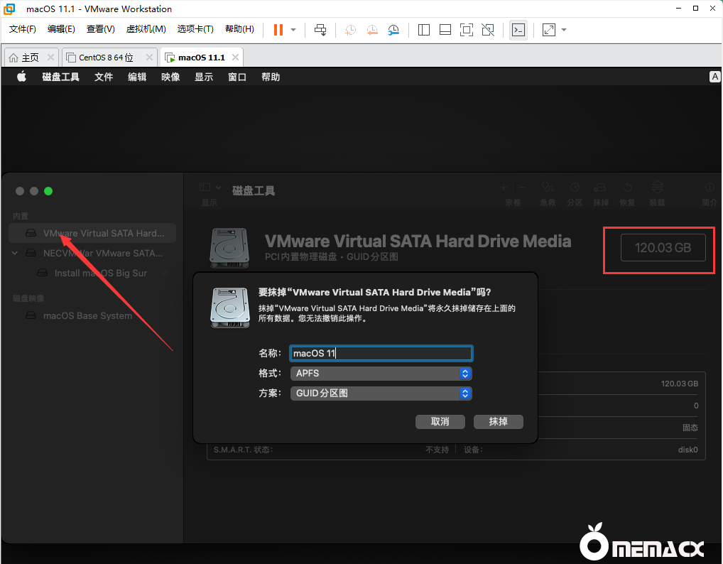This screenshot has width=723, height=564.
Task: Switch to the CentOS 8 64 位 tab
Action: click(x=106, y=58)
